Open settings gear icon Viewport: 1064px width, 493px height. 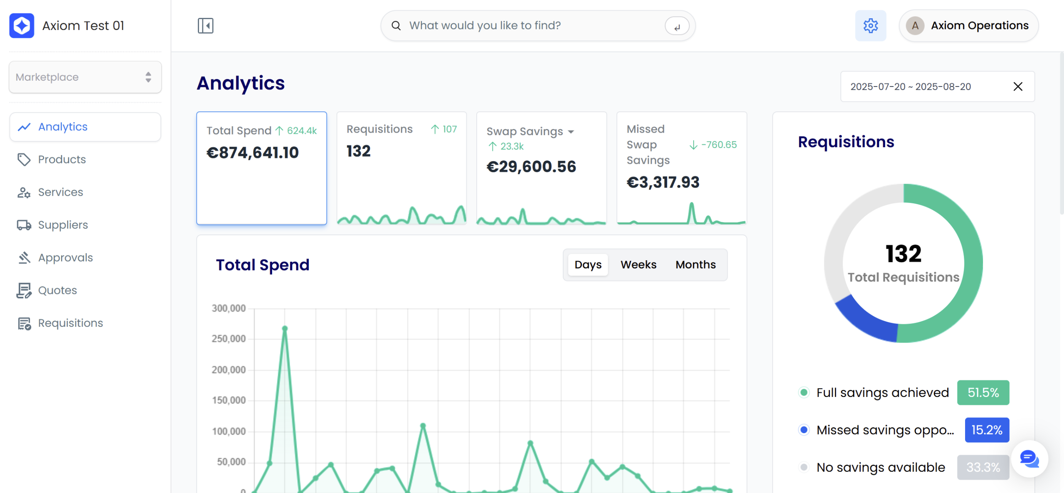coord(870,26)
